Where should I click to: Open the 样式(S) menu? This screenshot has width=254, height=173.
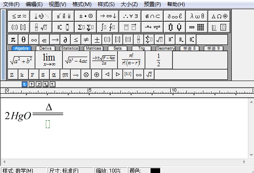[x=106, y=4]
